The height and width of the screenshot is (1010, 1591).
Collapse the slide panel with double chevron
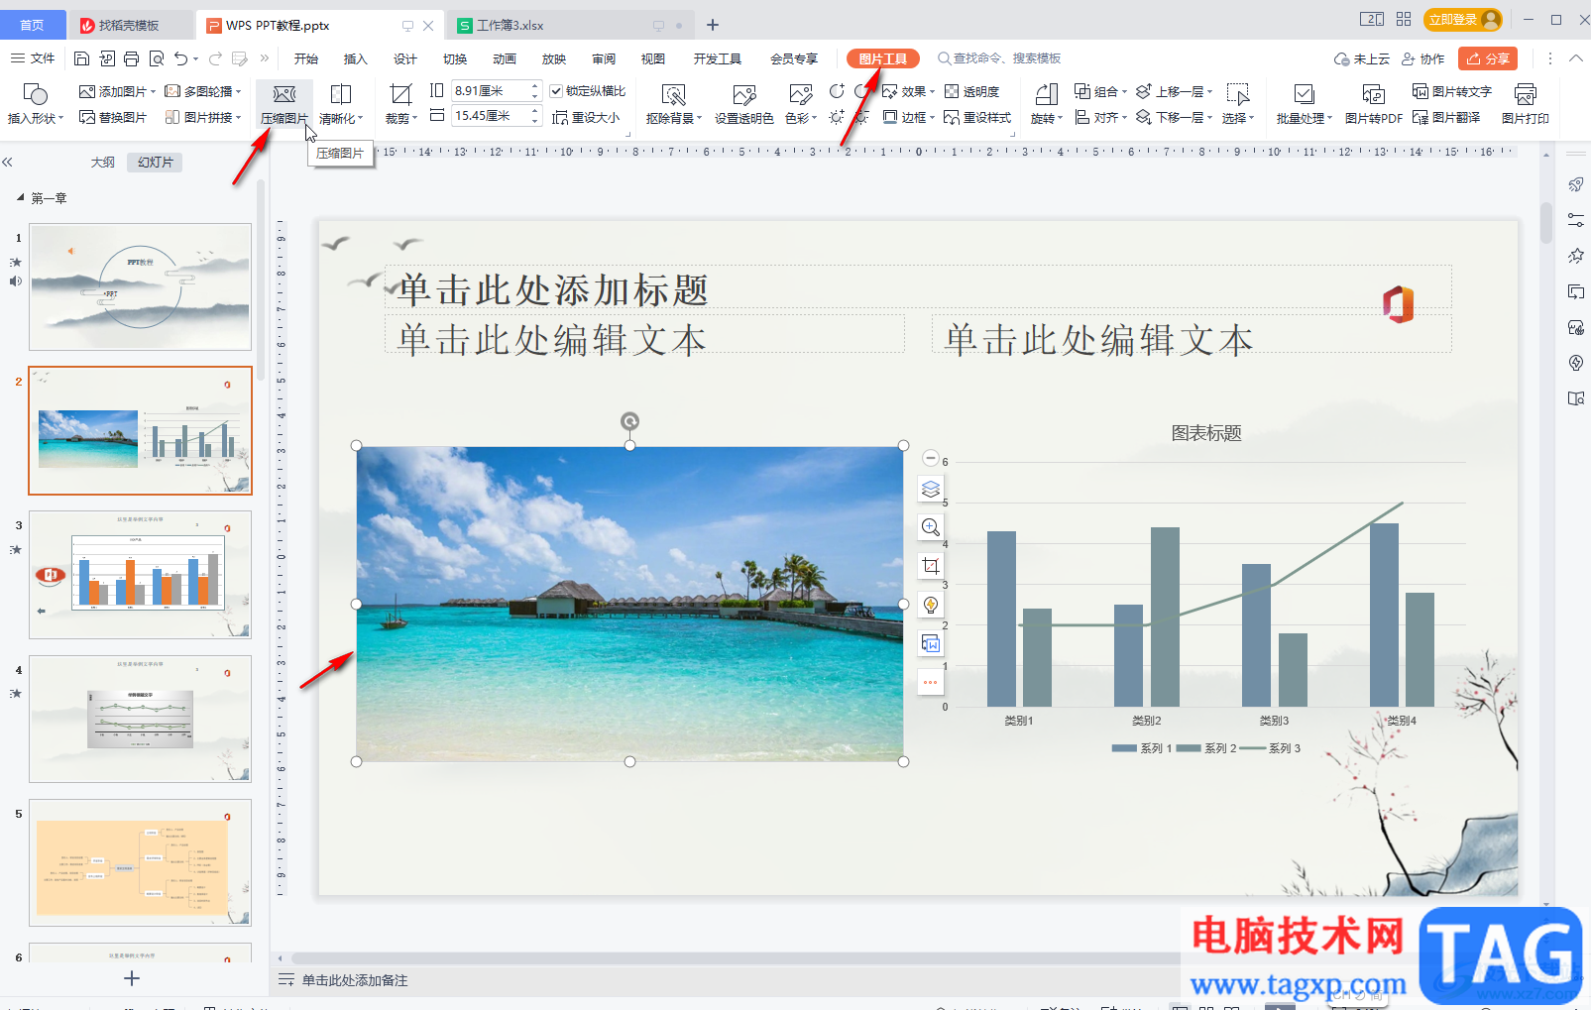pos(8,162)
